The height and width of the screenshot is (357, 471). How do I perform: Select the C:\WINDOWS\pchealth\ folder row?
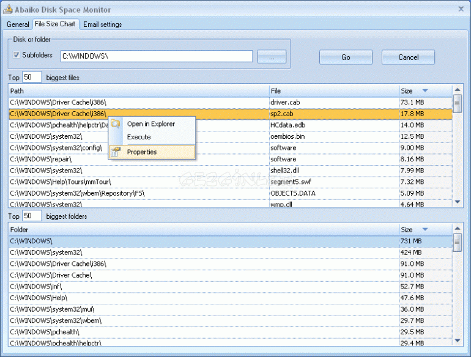tap(231, 332)
